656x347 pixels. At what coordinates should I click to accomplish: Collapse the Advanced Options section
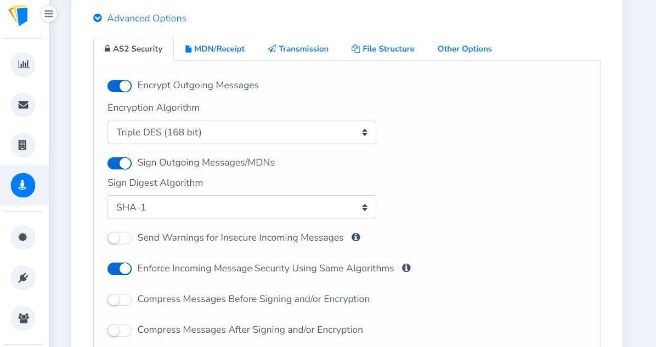click(140, 18)
